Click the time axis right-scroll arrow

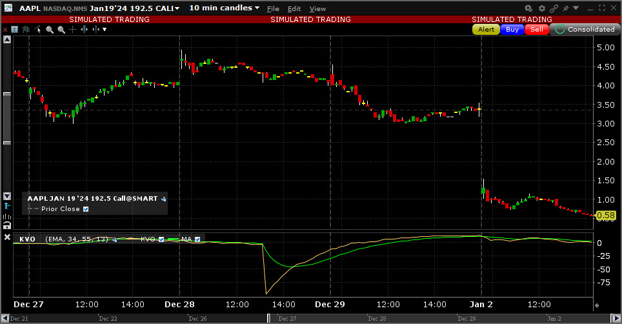[597, 305]
